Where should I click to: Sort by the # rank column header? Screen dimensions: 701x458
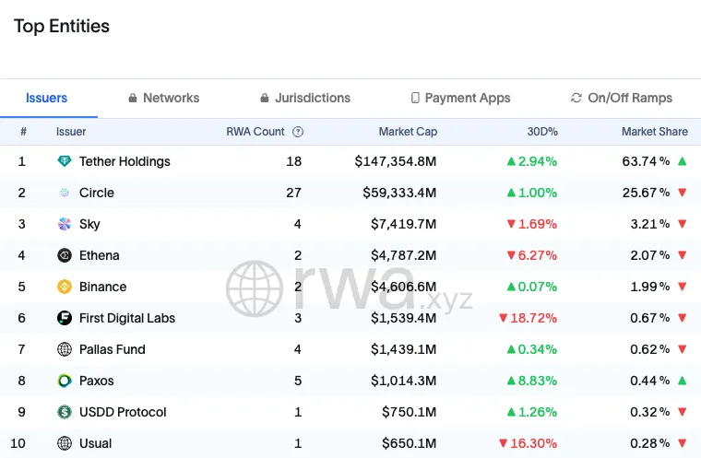coord(23,132)
